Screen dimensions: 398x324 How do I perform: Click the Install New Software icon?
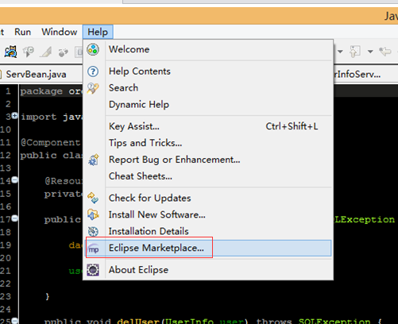coord(93,214)
